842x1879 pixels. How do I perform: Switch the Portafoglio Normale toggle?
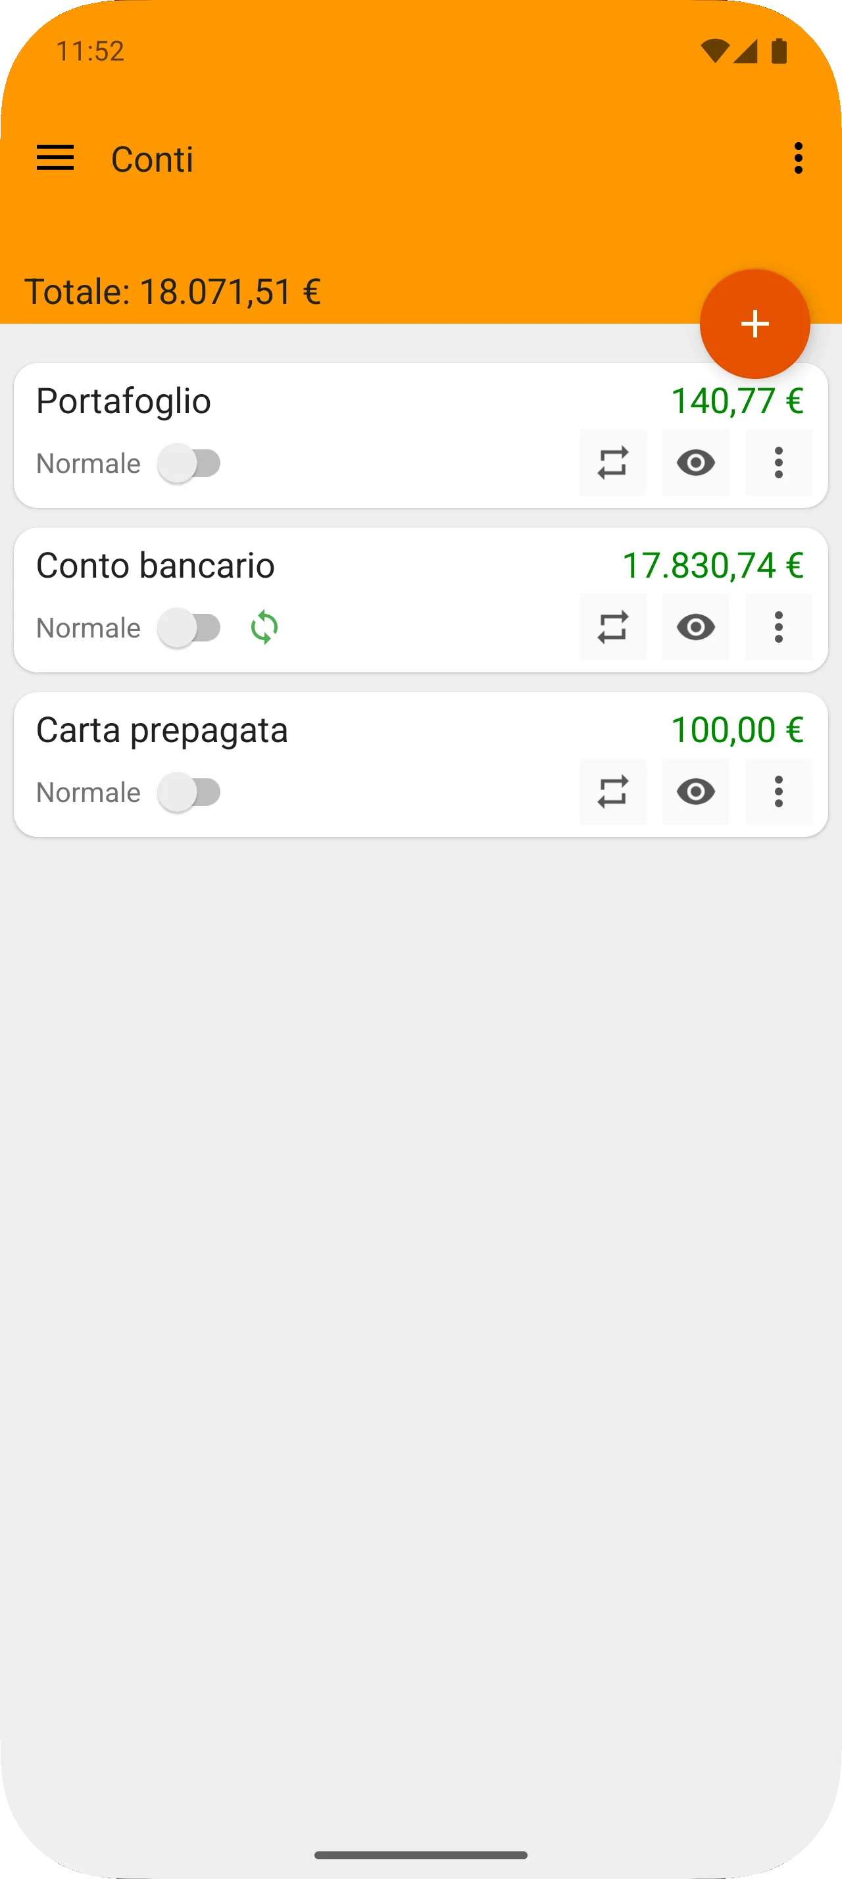(190, 463)
